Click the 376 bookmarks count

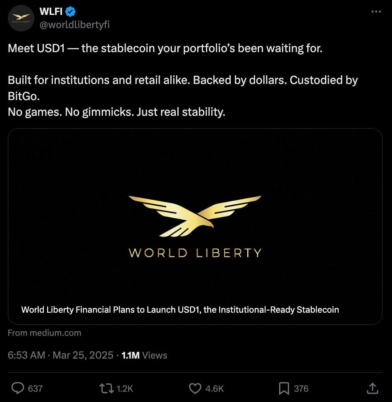tap(301, 388)
